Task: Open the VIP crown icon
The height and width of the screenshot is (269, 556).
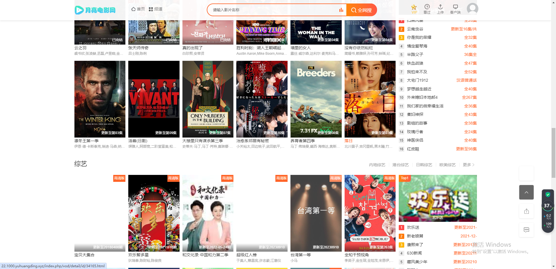Action: click(414, 9)
